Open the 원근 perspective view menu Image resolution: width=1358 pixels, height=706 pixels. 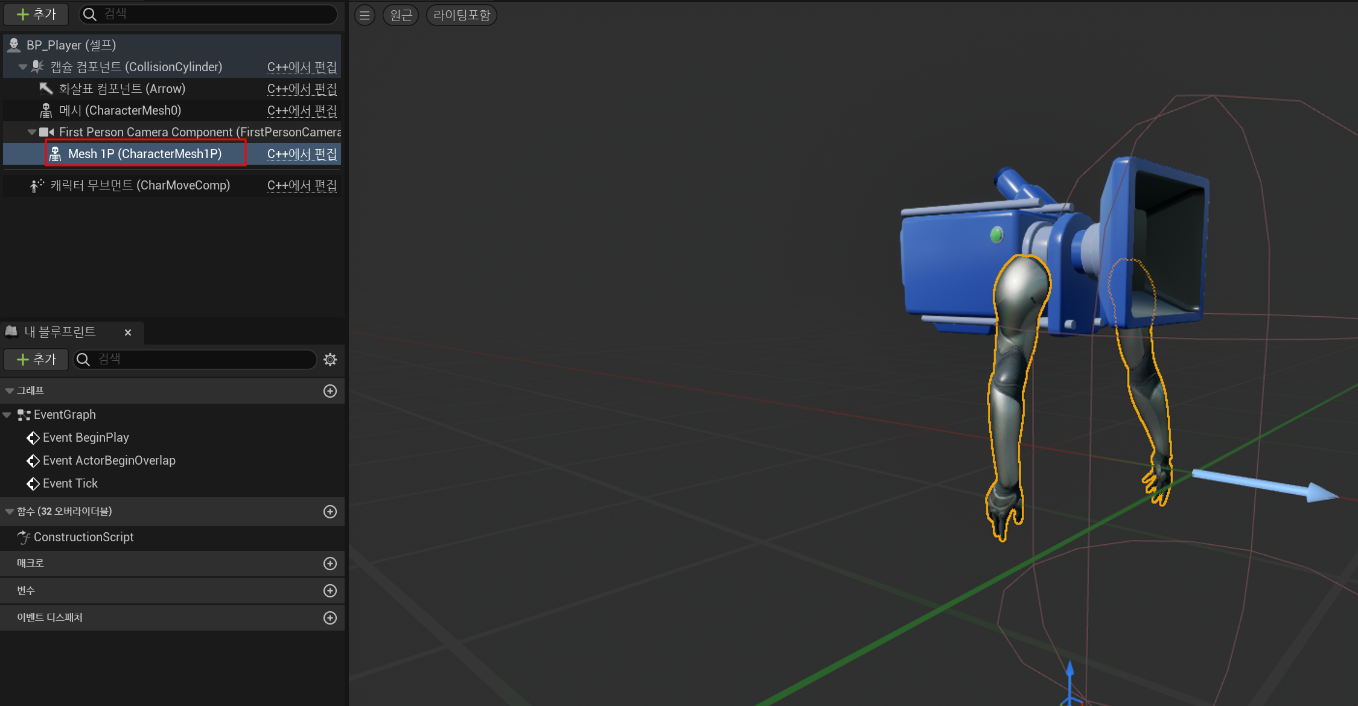[x=401, y=15]
